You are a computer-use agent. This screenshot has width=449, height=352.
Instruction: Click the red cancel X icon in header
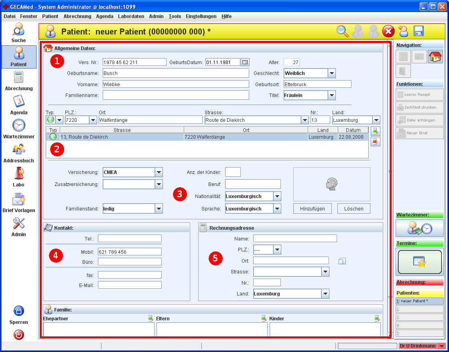pos(388,31)
